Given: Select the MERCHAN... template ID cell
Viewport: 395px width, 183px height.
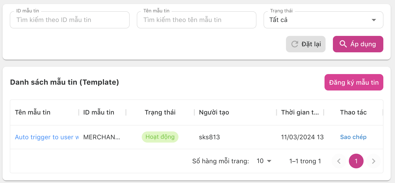Looking at the screenshot, I should (x=102, y=137).
